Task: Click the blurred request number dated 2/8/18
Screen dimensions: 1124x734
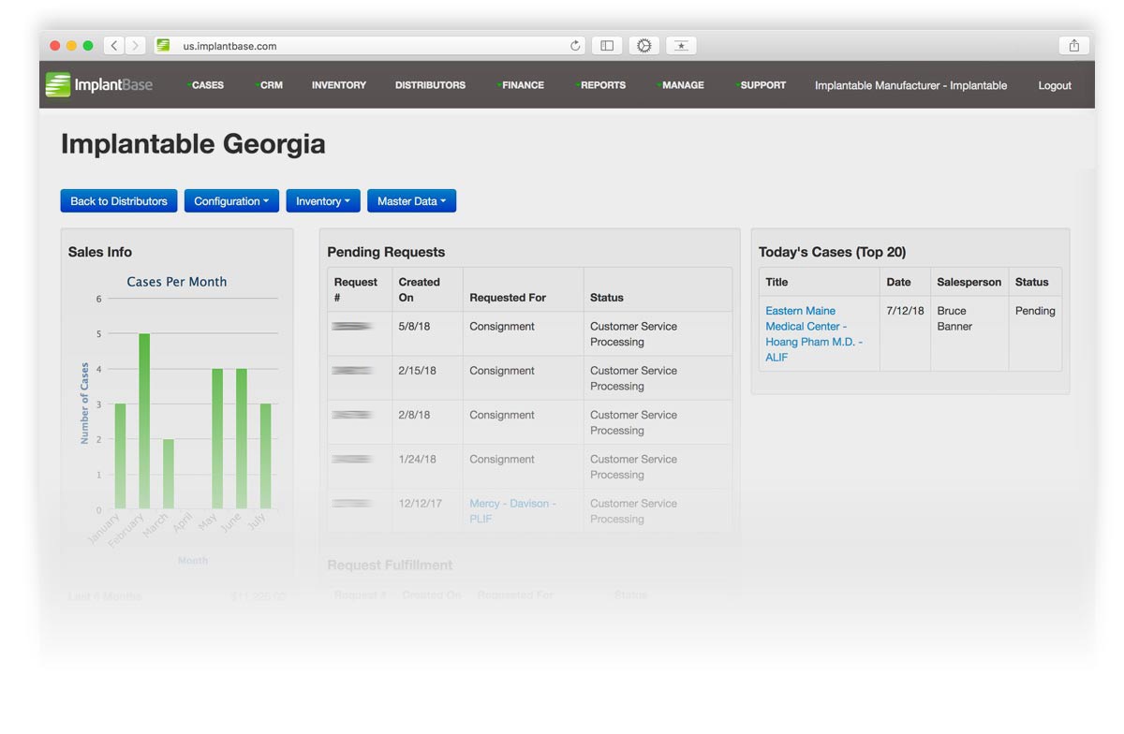Action: click(x=352, y=415)
